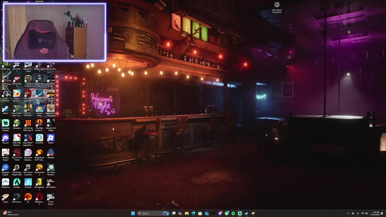Select the Resident Evil Village desktop icon

click(x=51, y=125)
